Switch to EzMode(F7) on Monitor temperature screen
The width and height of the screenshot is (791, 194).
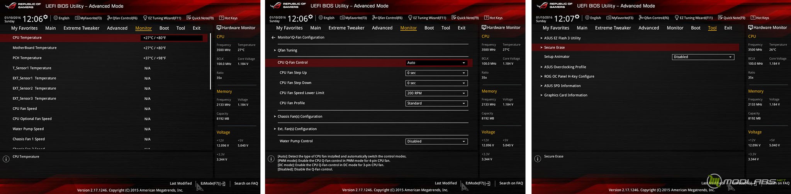tap(213, 184)
